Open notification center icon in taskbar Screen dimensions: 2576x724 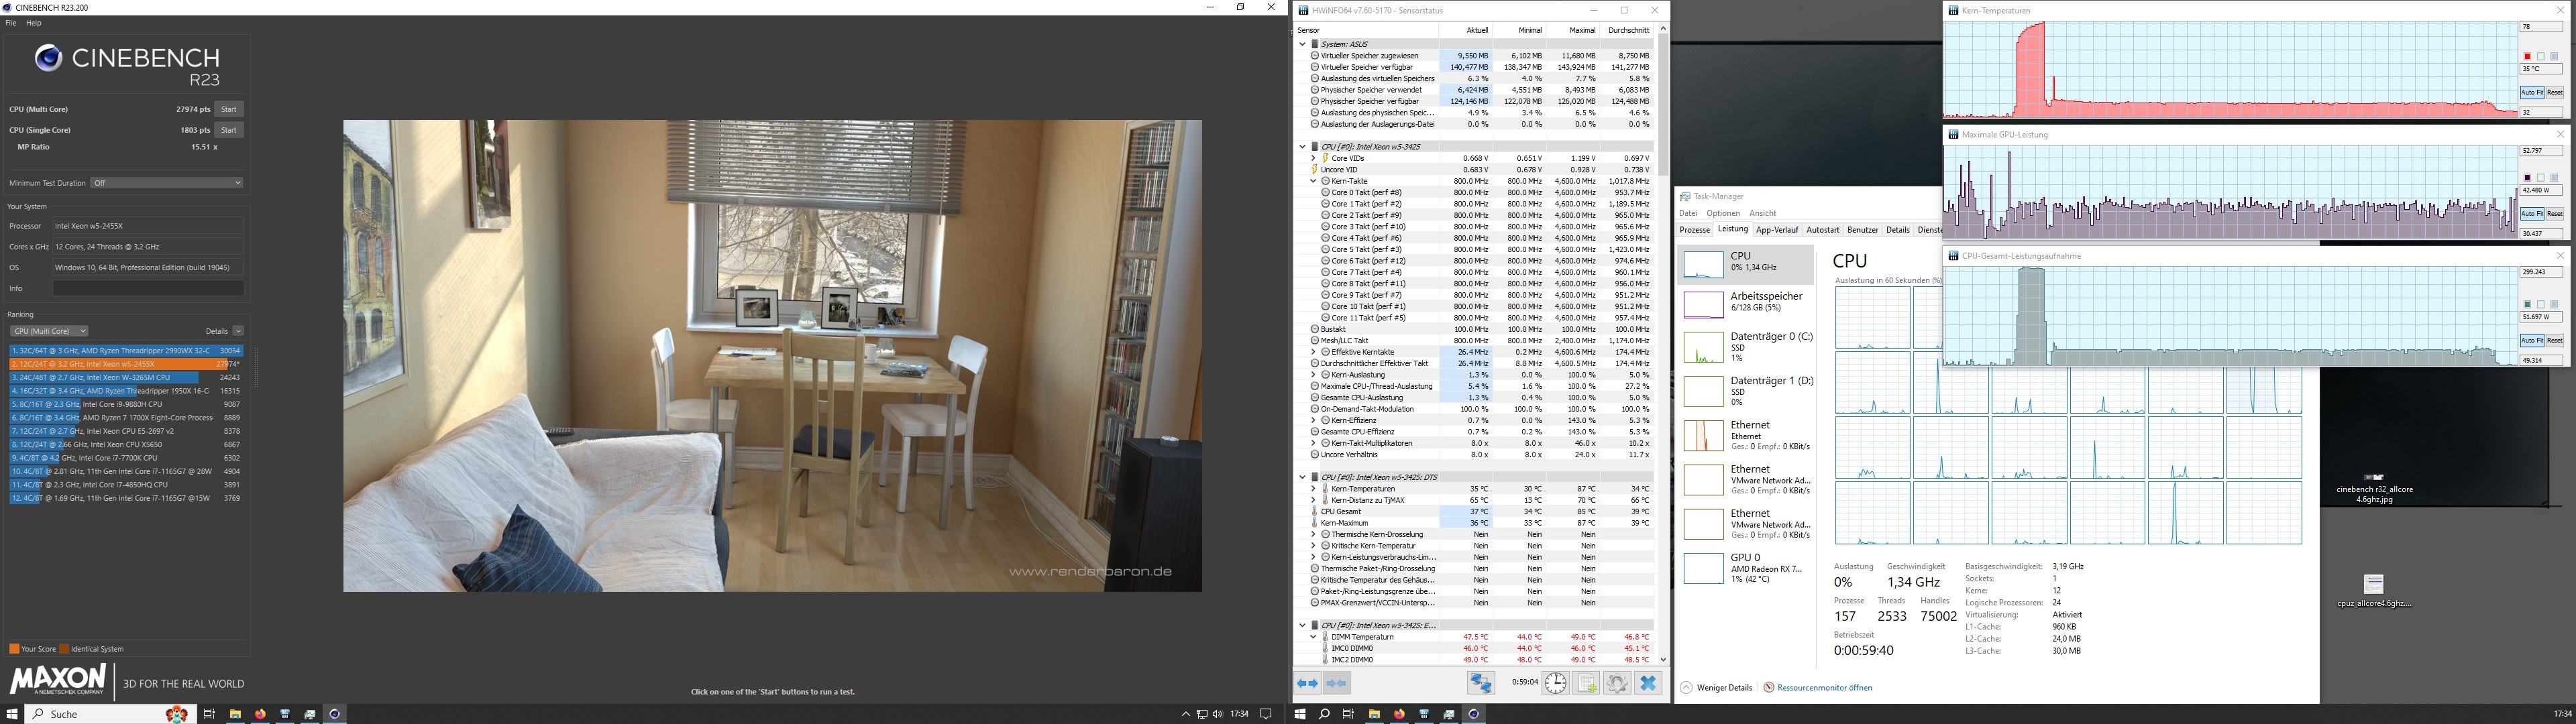(1266, 714)
